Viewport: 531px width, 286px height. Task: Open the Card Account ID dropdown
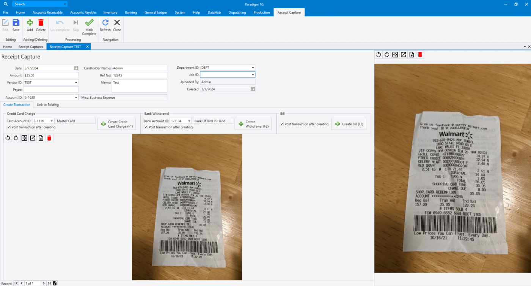52,121
